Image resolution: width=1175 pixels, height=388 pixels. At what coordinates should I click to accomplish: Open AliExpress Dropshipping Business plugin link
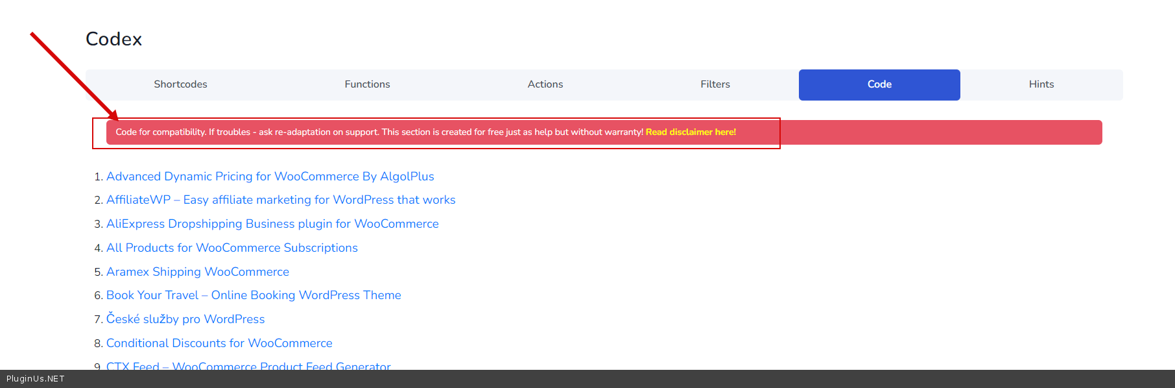[272, 224]
